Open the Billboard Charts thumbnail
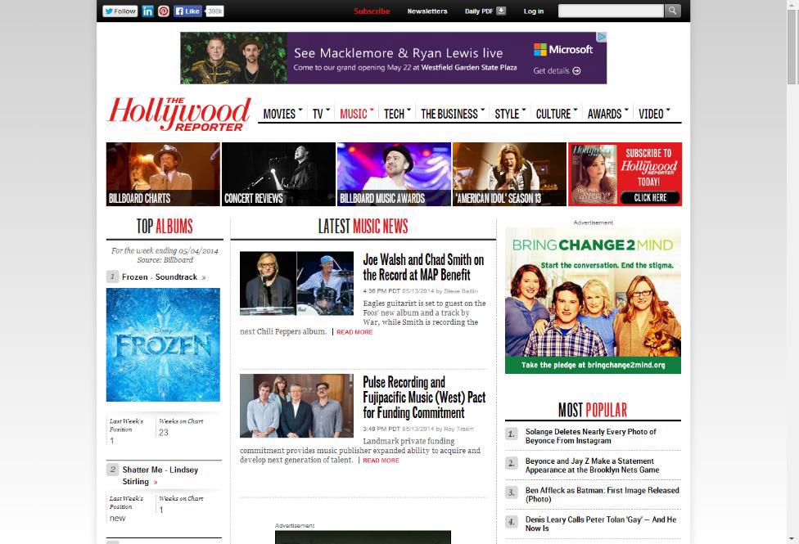The height and width of the screenshot is (544, 799). [163, 174]
